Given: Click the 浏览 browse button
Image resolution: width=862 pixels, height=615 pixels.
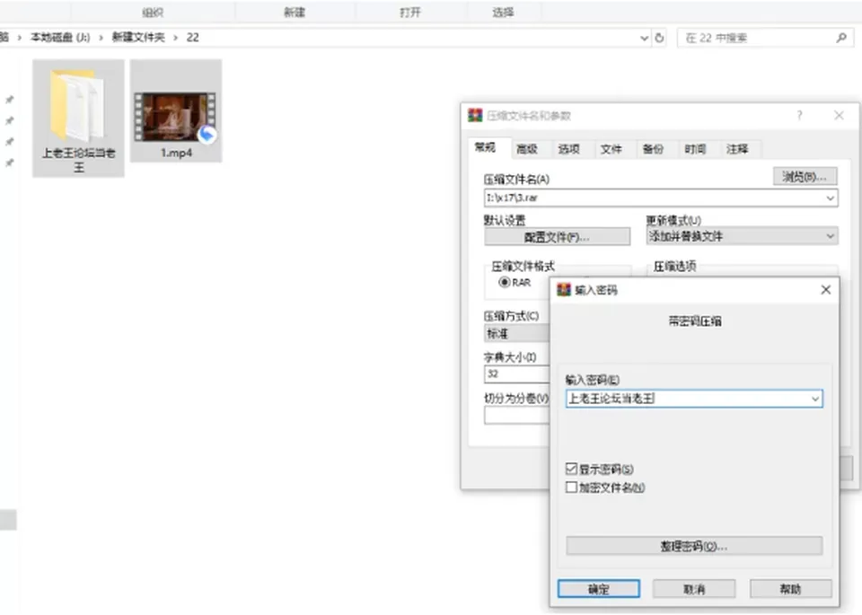Looking at the screenshot, I should point(805,177).
